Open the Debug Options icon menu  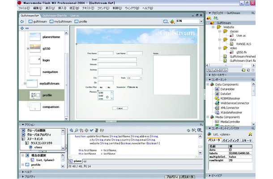[x=194, y=130]
